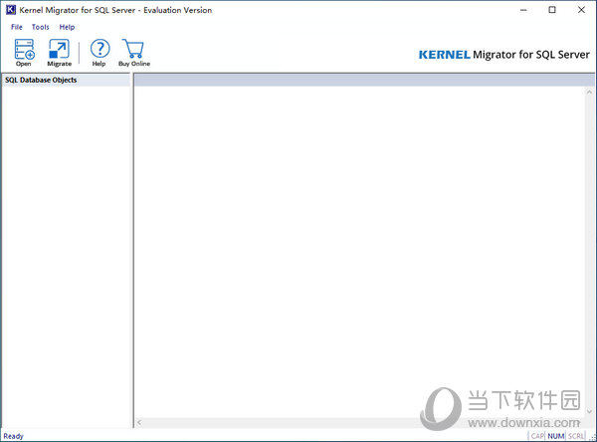Click the SCRL indicator in status bar
597x442 pixels.
coord(576,436)
